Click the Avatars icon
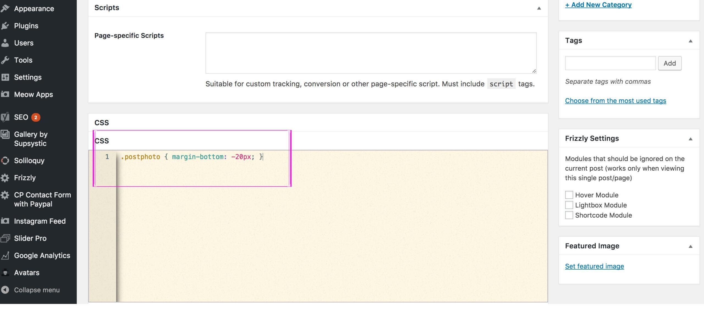Viewport: 704px width, 313px height. click(x=5, y=273)
